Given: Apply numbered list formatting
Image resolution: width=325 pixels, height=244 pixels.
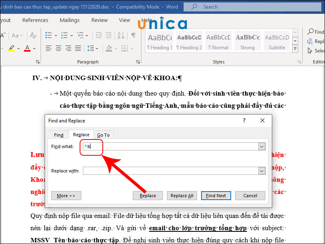Looking at the screenshot, I should (64, 35).
